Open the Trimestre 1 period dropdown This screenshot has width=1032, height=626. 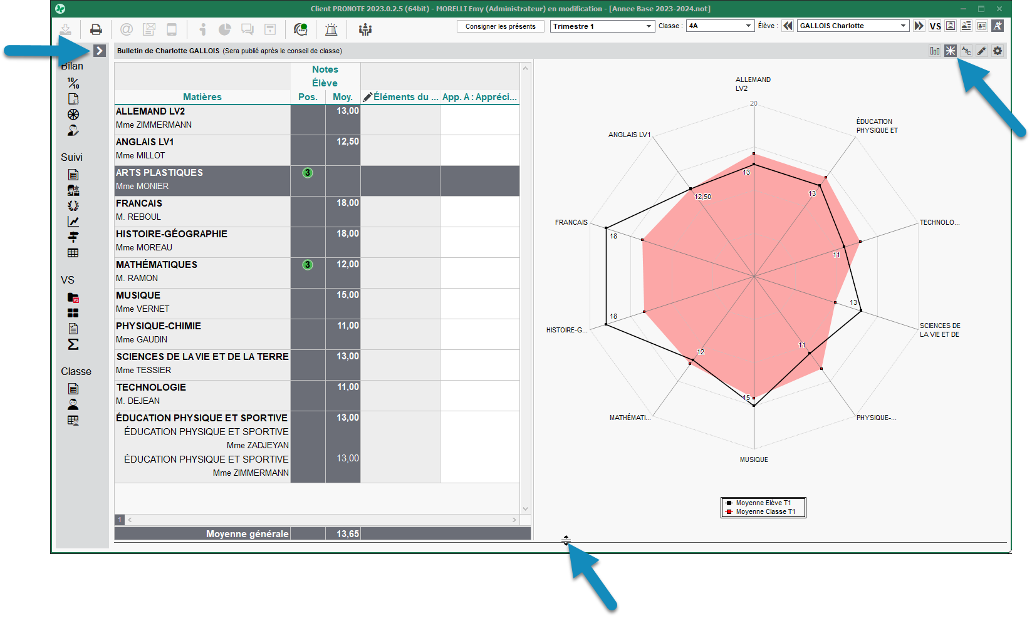coord(603,26)
